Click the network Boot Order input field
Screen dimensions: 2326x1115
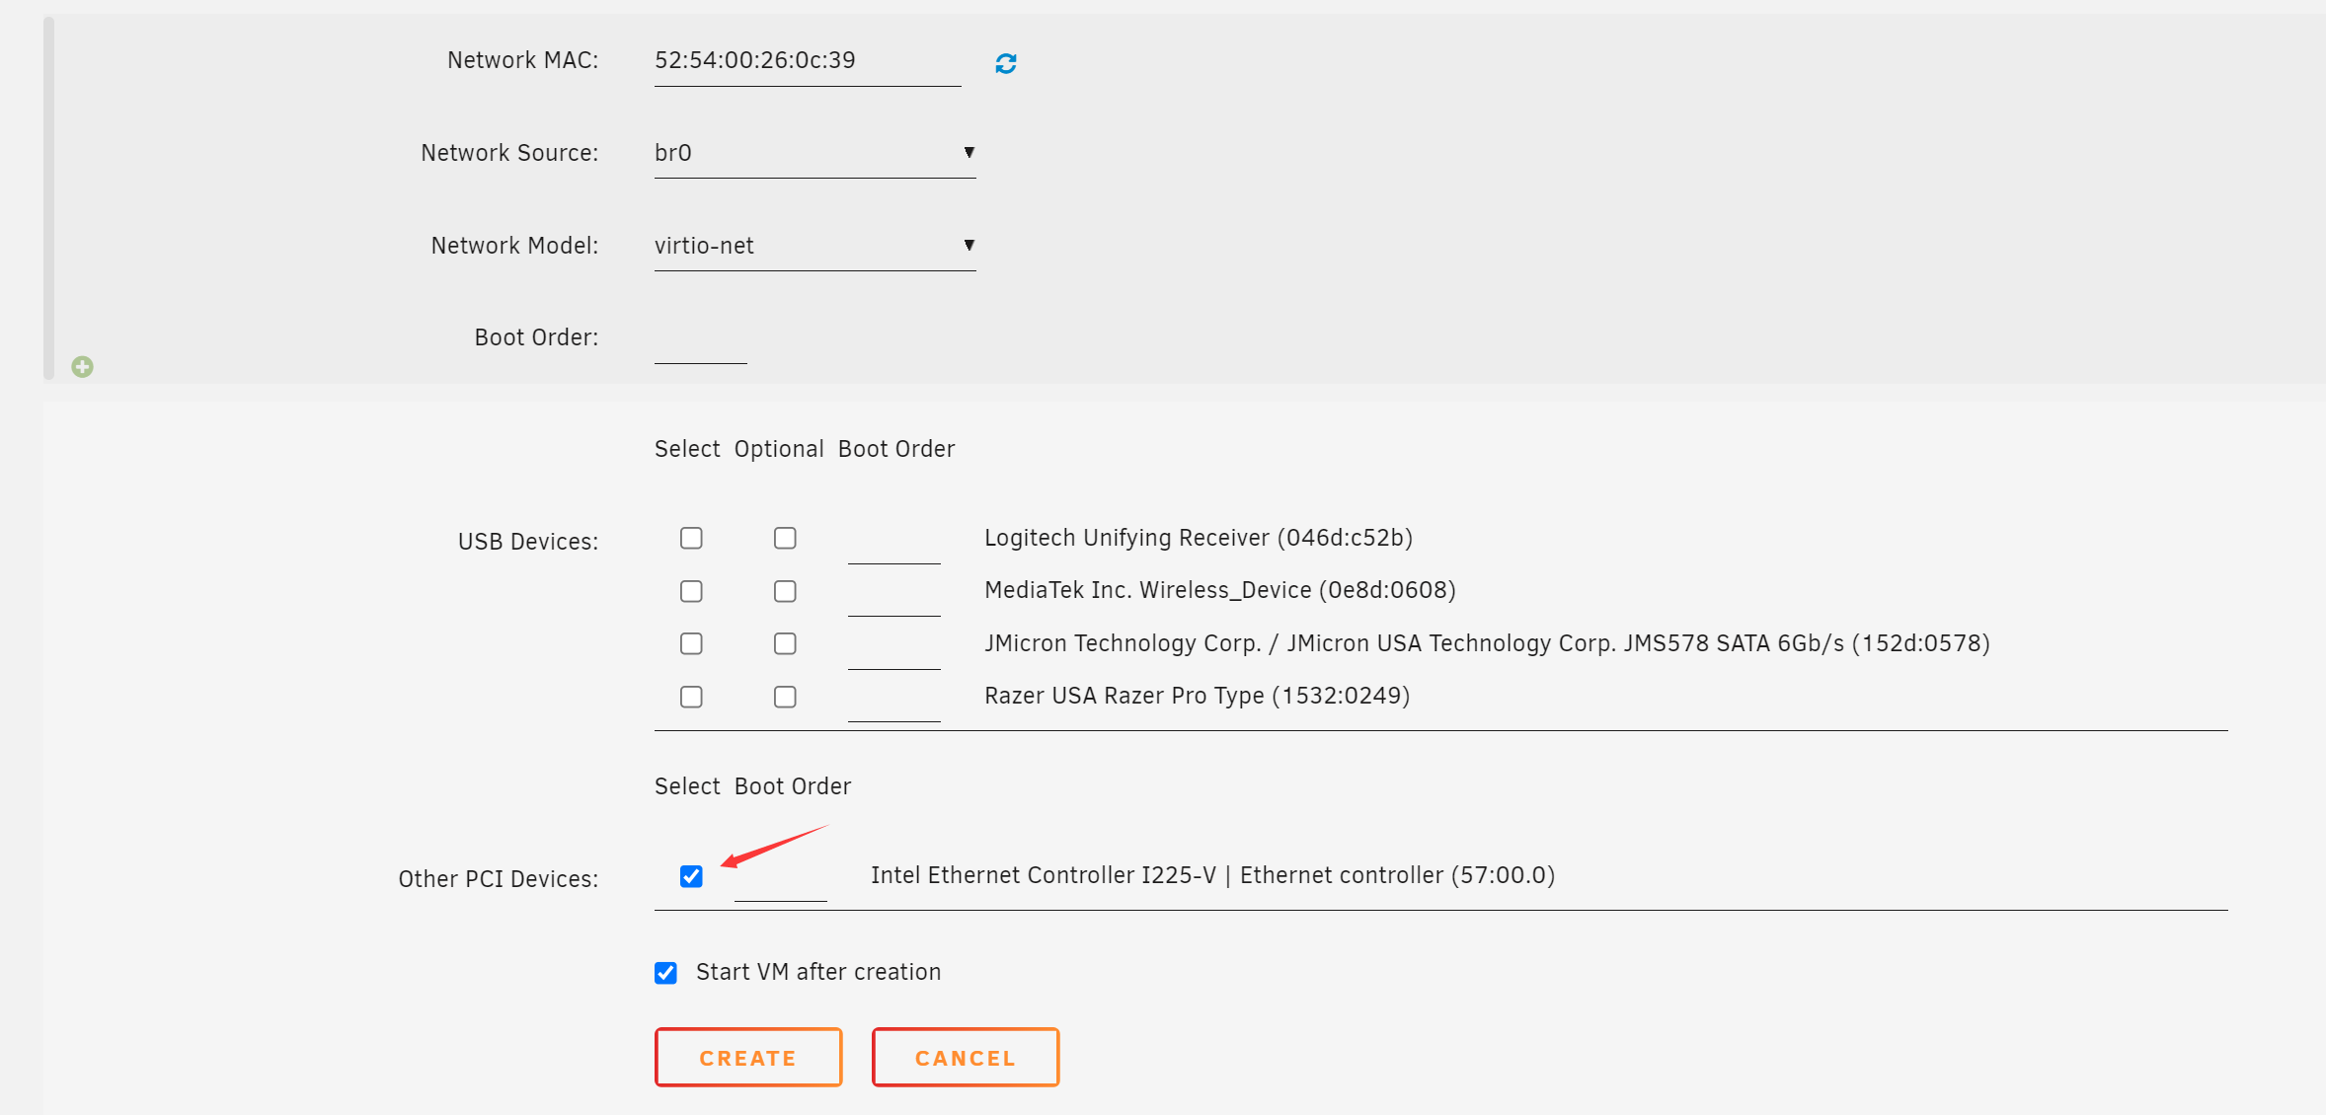click(700, 343)
